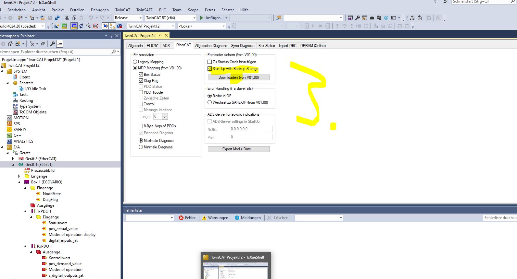This screenshot has width=517, height=279.
Task: Select pos_actual_value in the tree
Action: (63, 229)
